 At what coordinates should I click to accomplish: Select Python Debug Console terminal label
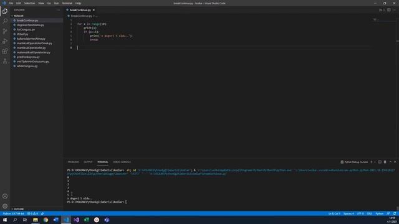(x=354, y=162)
